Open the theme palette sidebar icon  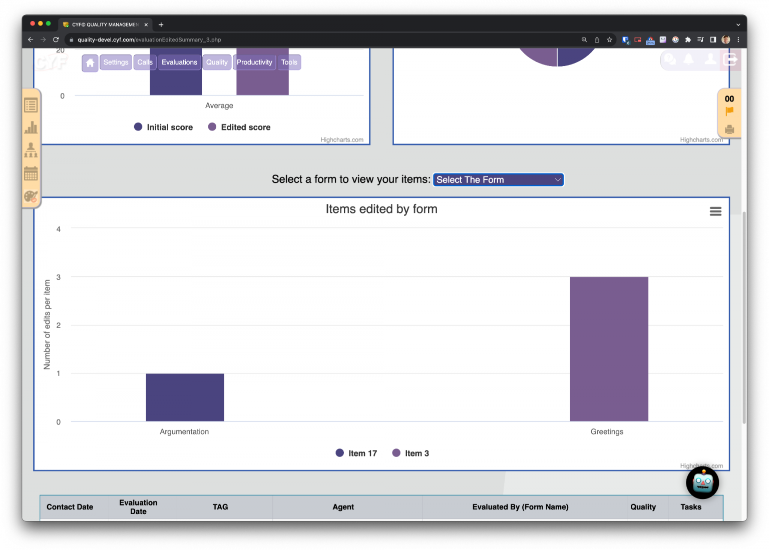pyautogui.click(x=30, y=195)
